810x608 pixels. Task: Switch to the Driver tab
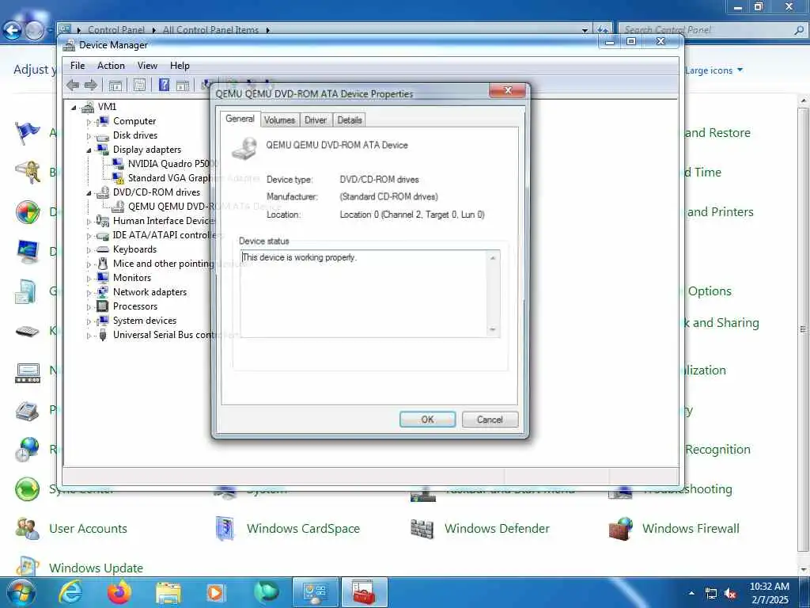[x=316, y=120]
